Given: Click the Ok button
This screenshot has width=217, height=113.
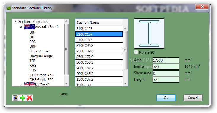Looking at the screenshot, I should coord(166,98).
